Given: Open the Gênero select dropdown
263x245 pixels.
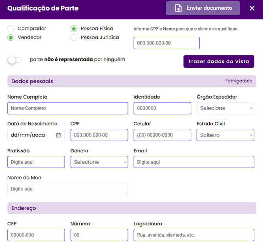Looking at the screenshot, I should click(x=99, y=162).
